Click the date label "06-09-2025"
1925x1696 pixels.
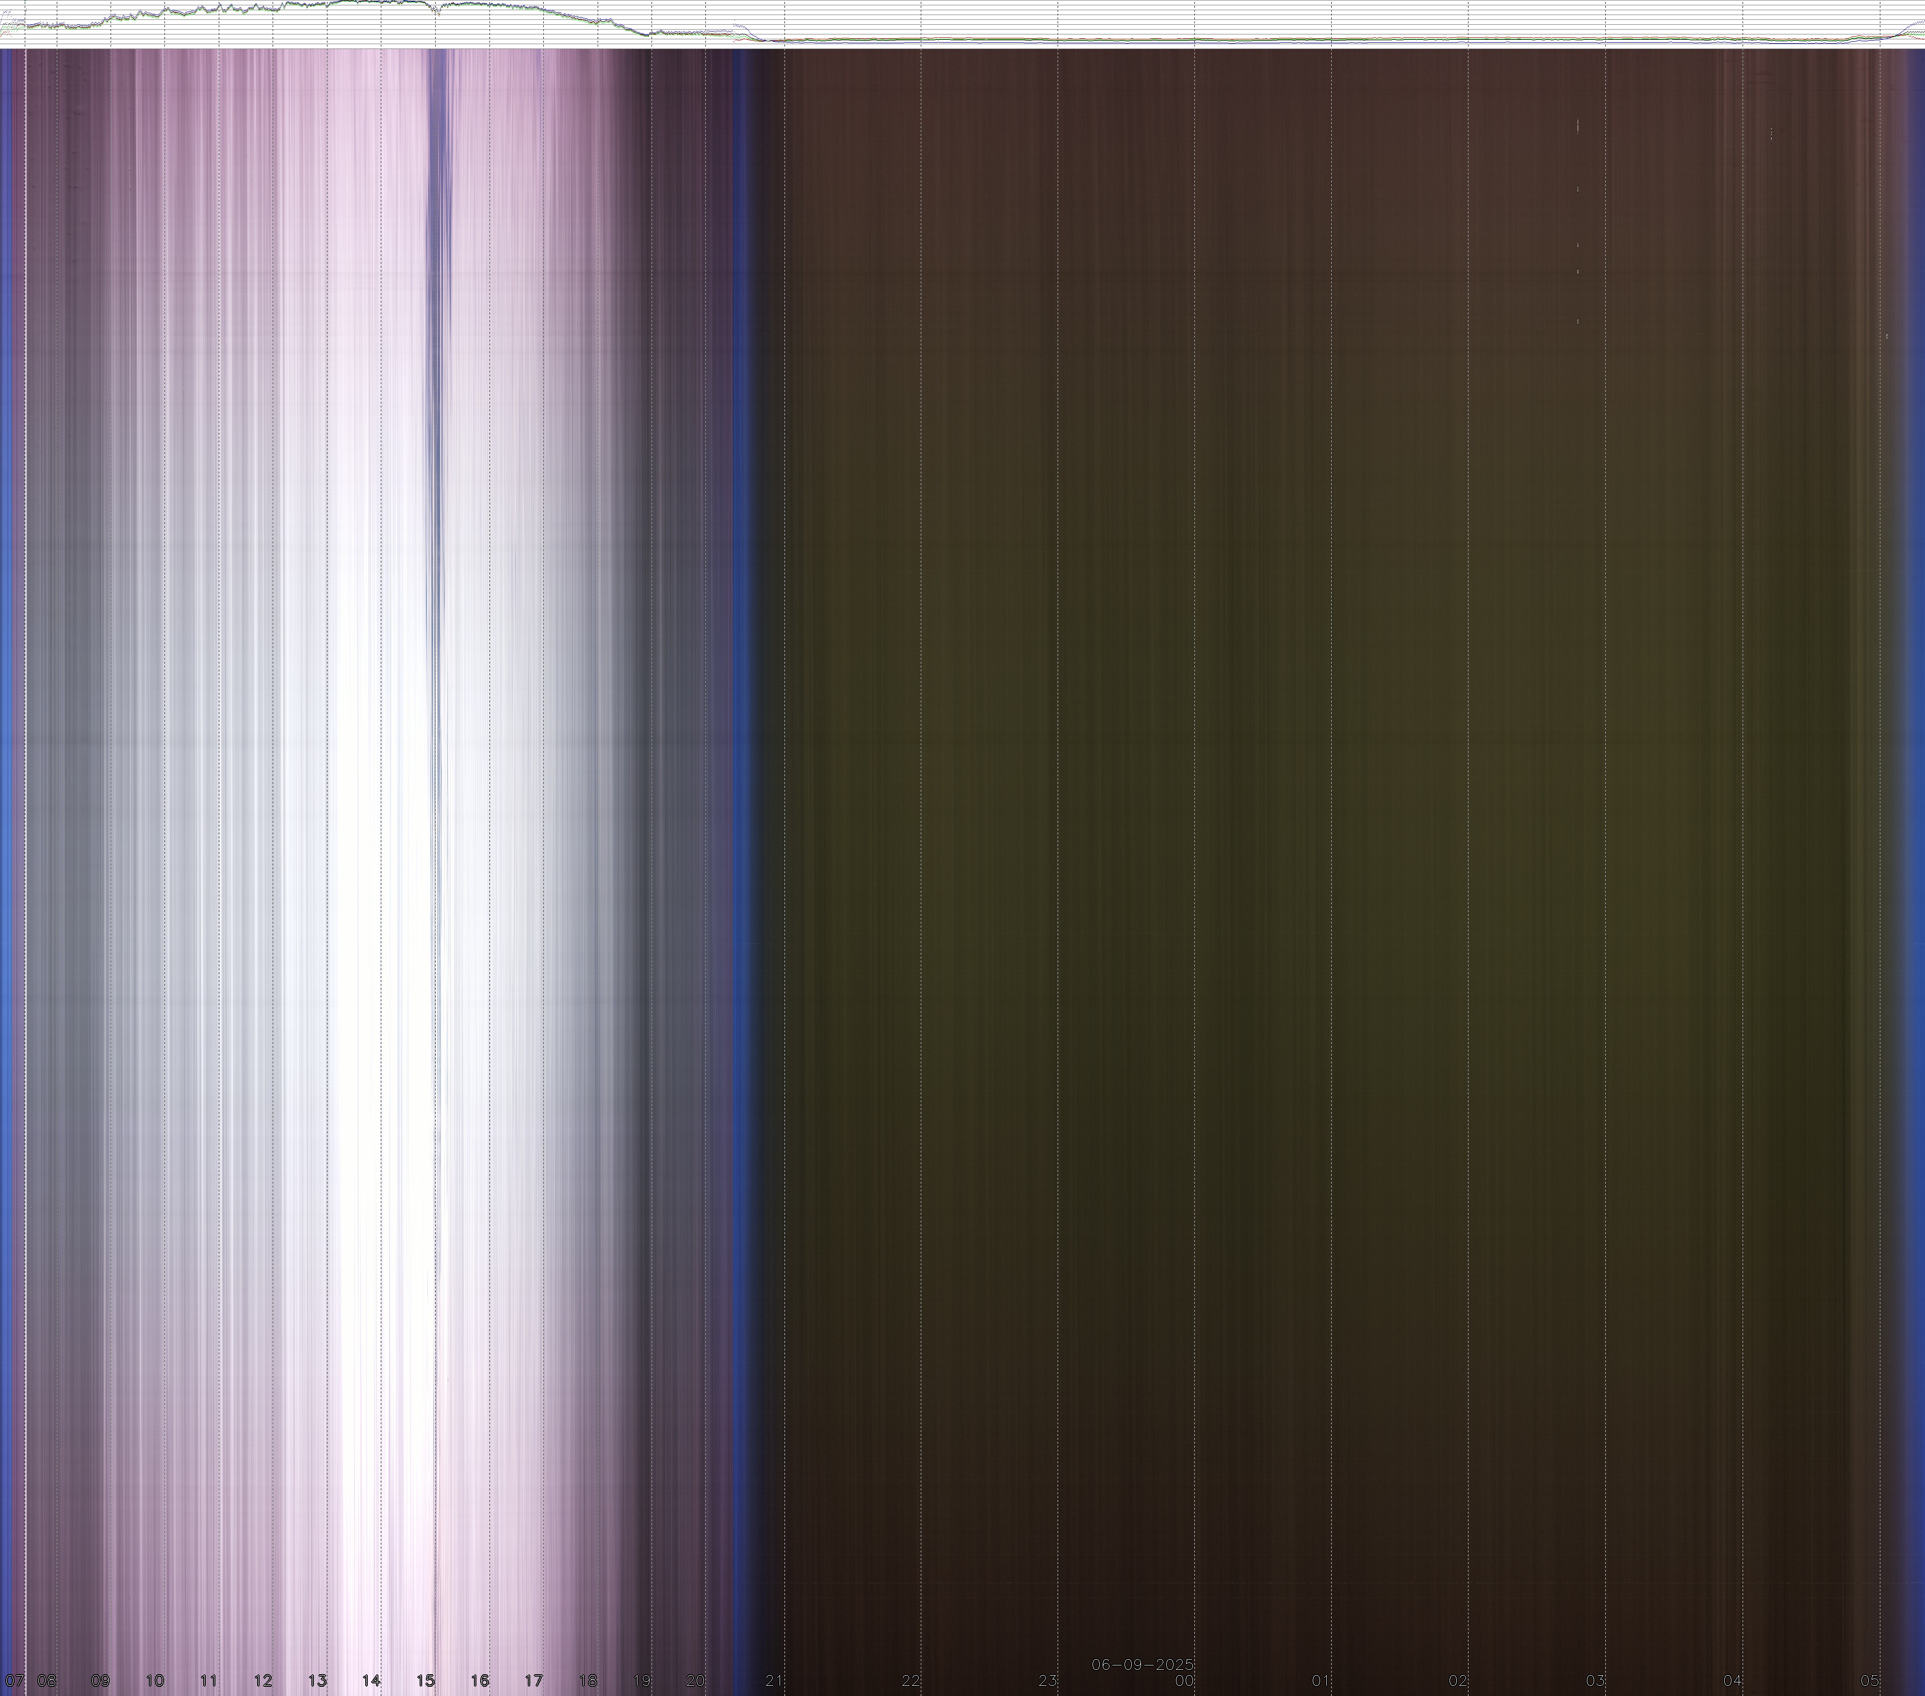(1142, 1664)
